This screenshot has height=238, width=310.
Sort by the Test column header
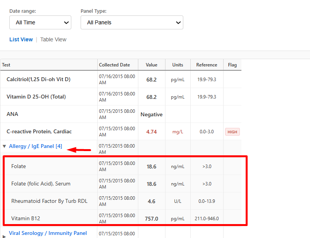click(x=6, y=65)
